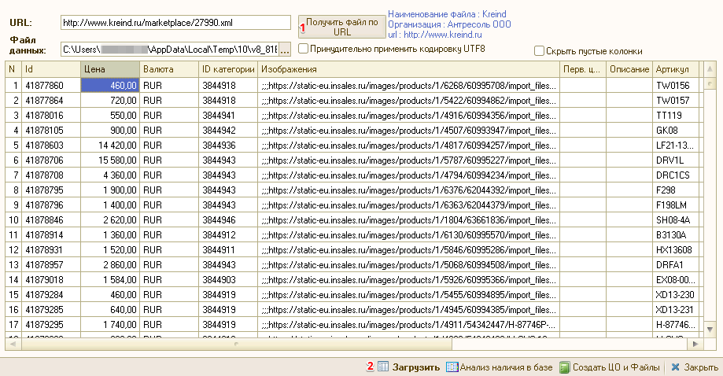
Task: Click the green Создать ЦО и Файлы icon
Action: (x=564, y=367)
